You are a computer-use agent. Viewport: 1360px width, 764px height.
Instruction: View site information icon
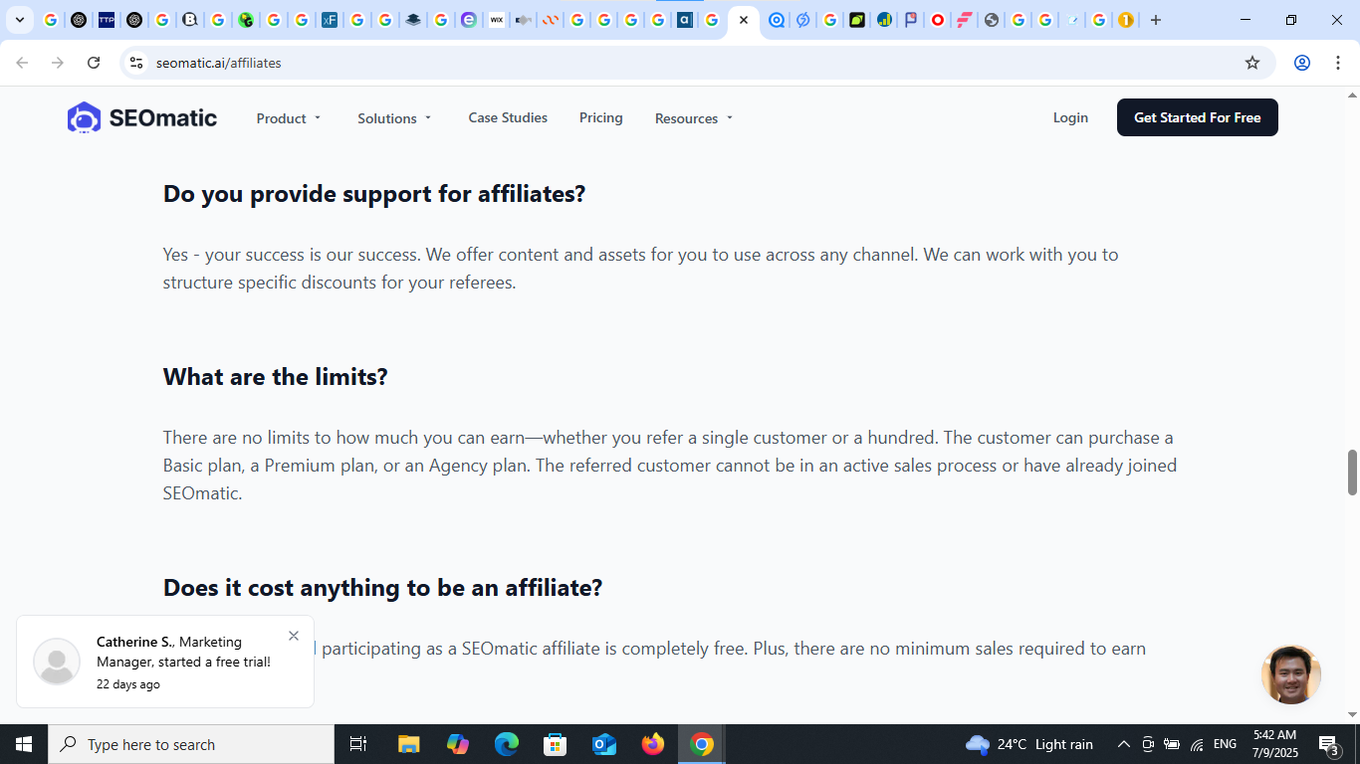(x=136, y=63)
